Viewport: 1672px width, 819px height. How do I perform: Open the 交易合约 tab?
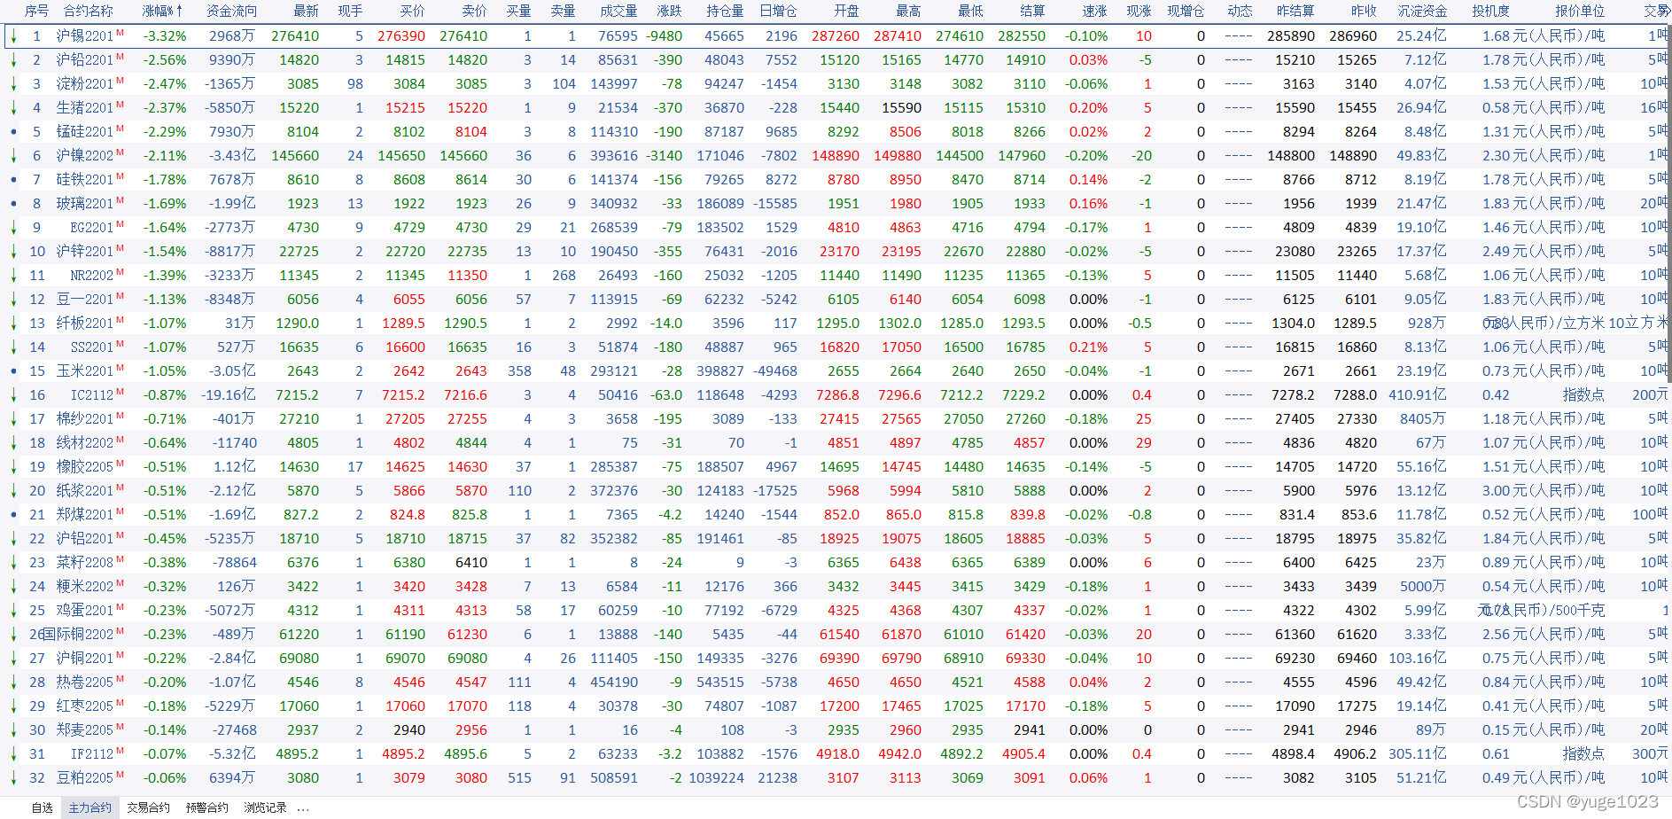pos(148,807)
